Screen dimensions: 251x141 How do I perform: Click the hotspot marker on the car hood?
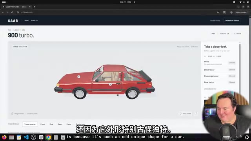(79, 77)
